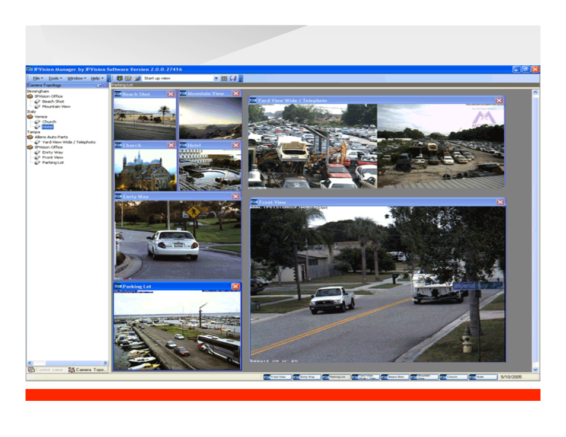
Task: Select Entry Way camera in the tree
Action: [52, 152]
